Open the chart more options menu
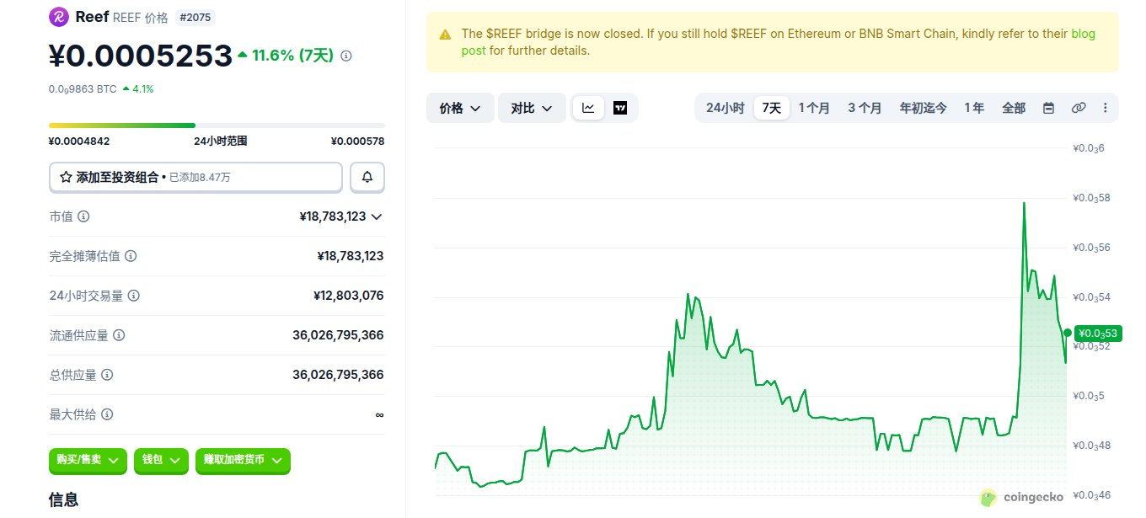The image size is (1146, 518). (x=1106, y=108)
